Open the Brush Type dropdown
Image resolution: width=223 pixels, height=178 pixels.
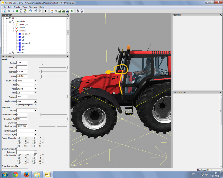coord(35,81)
